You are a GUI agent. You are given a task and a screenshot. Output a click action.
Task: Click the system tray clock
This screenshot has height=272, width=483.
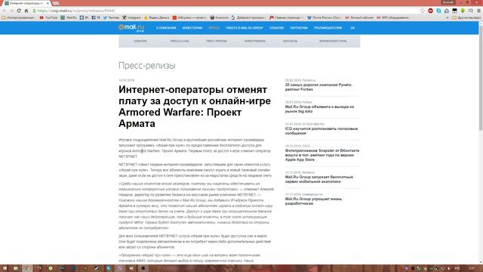pos(472,269)
